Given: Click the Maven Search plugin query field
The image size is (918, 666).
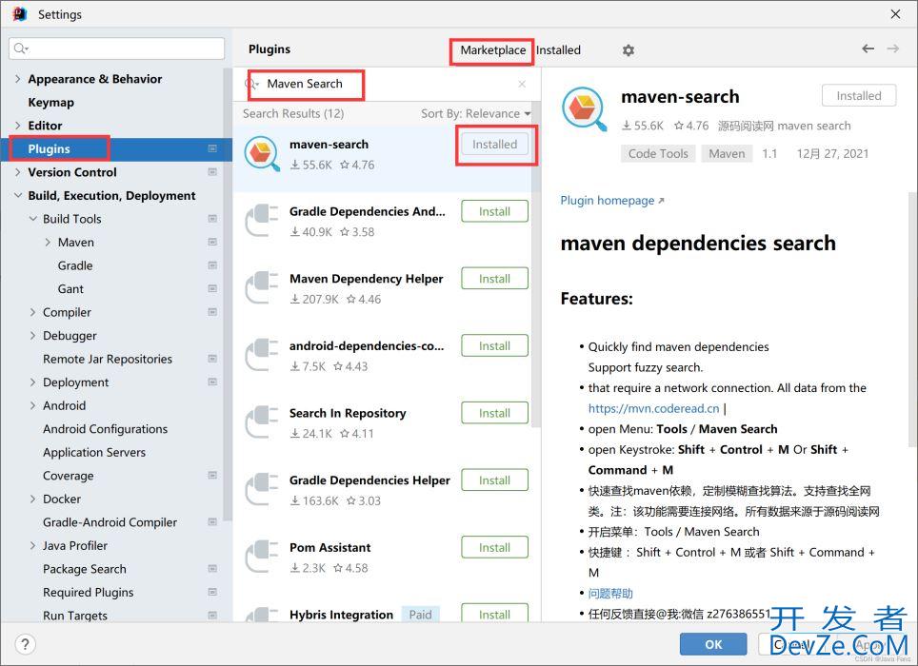Looking at the screenshot, I should [x=387, y=84].
